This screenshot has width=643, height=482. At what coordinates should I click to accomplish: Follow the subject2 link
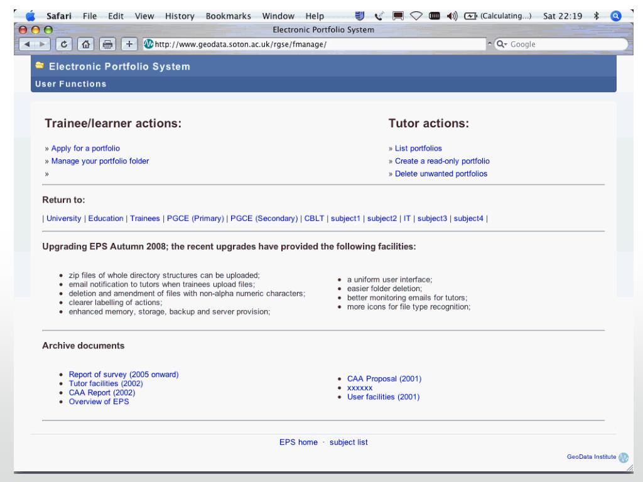[x=382, y=218]
